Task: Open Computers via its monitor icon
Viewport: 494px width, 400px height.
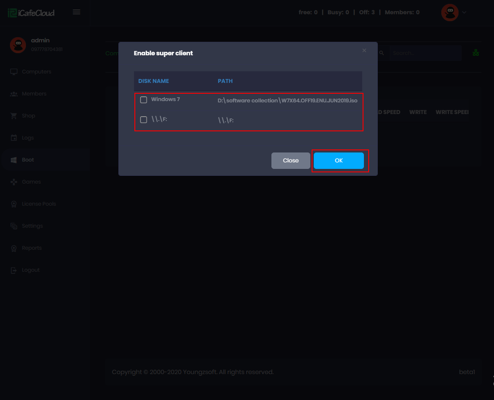Action: (x=14, y=72)
